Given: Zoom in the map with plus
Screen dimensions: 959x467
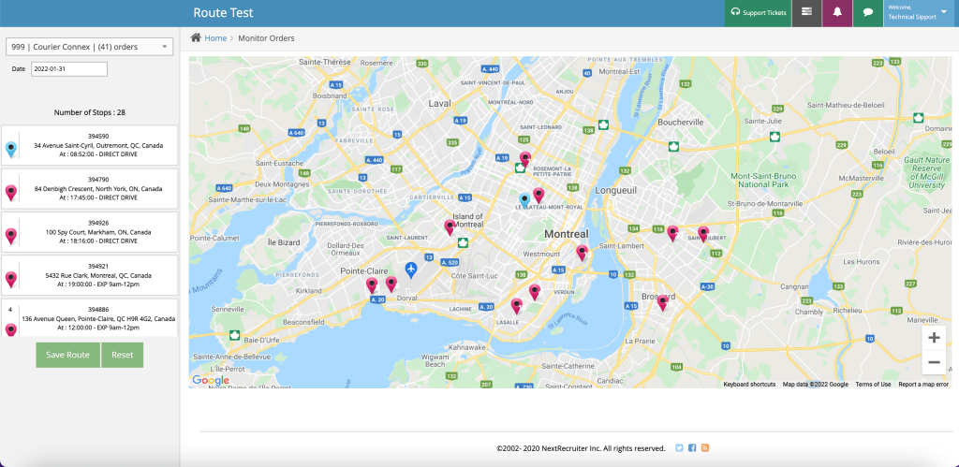Looking at the screenshot, I should pyautogui.click(x=934, y=338).
